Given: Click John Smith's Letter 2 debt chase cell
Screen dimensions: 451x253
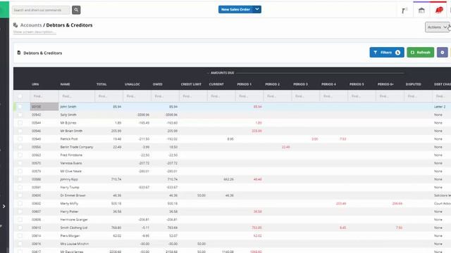Looking at the screenshot, I should tap(440, 107).
